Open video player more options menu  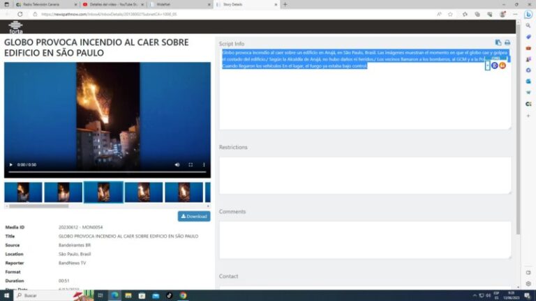(204, 164)
